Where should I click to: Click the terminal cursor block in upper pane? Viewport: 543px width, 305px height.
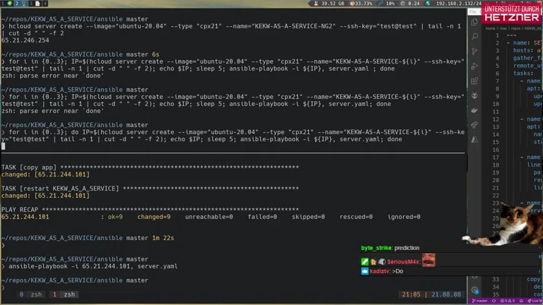[x=3, y=146]
